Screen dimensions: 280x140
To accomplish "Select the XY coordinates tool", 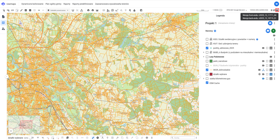I will pos(13,10).
